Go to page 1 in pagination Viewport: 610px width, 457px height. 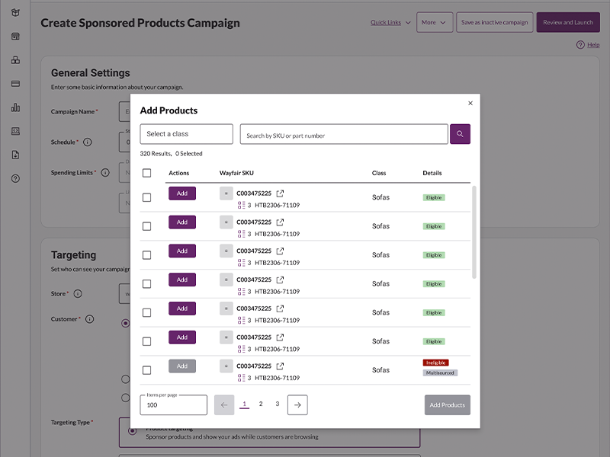(244, 404)
